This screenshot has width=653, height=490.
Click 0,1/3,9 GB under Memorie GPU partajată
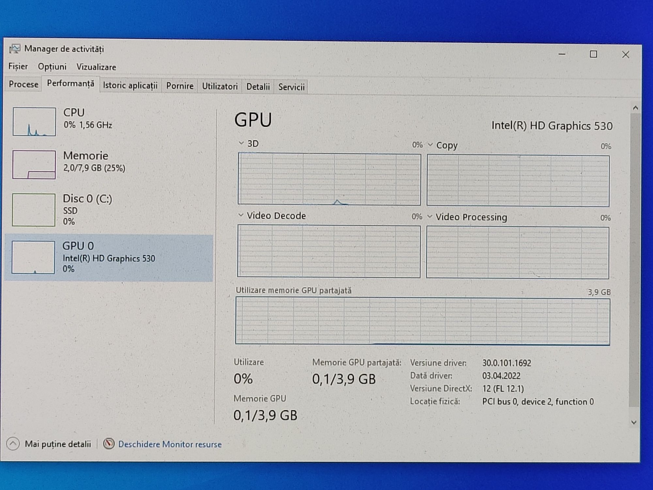coord(344,379)
